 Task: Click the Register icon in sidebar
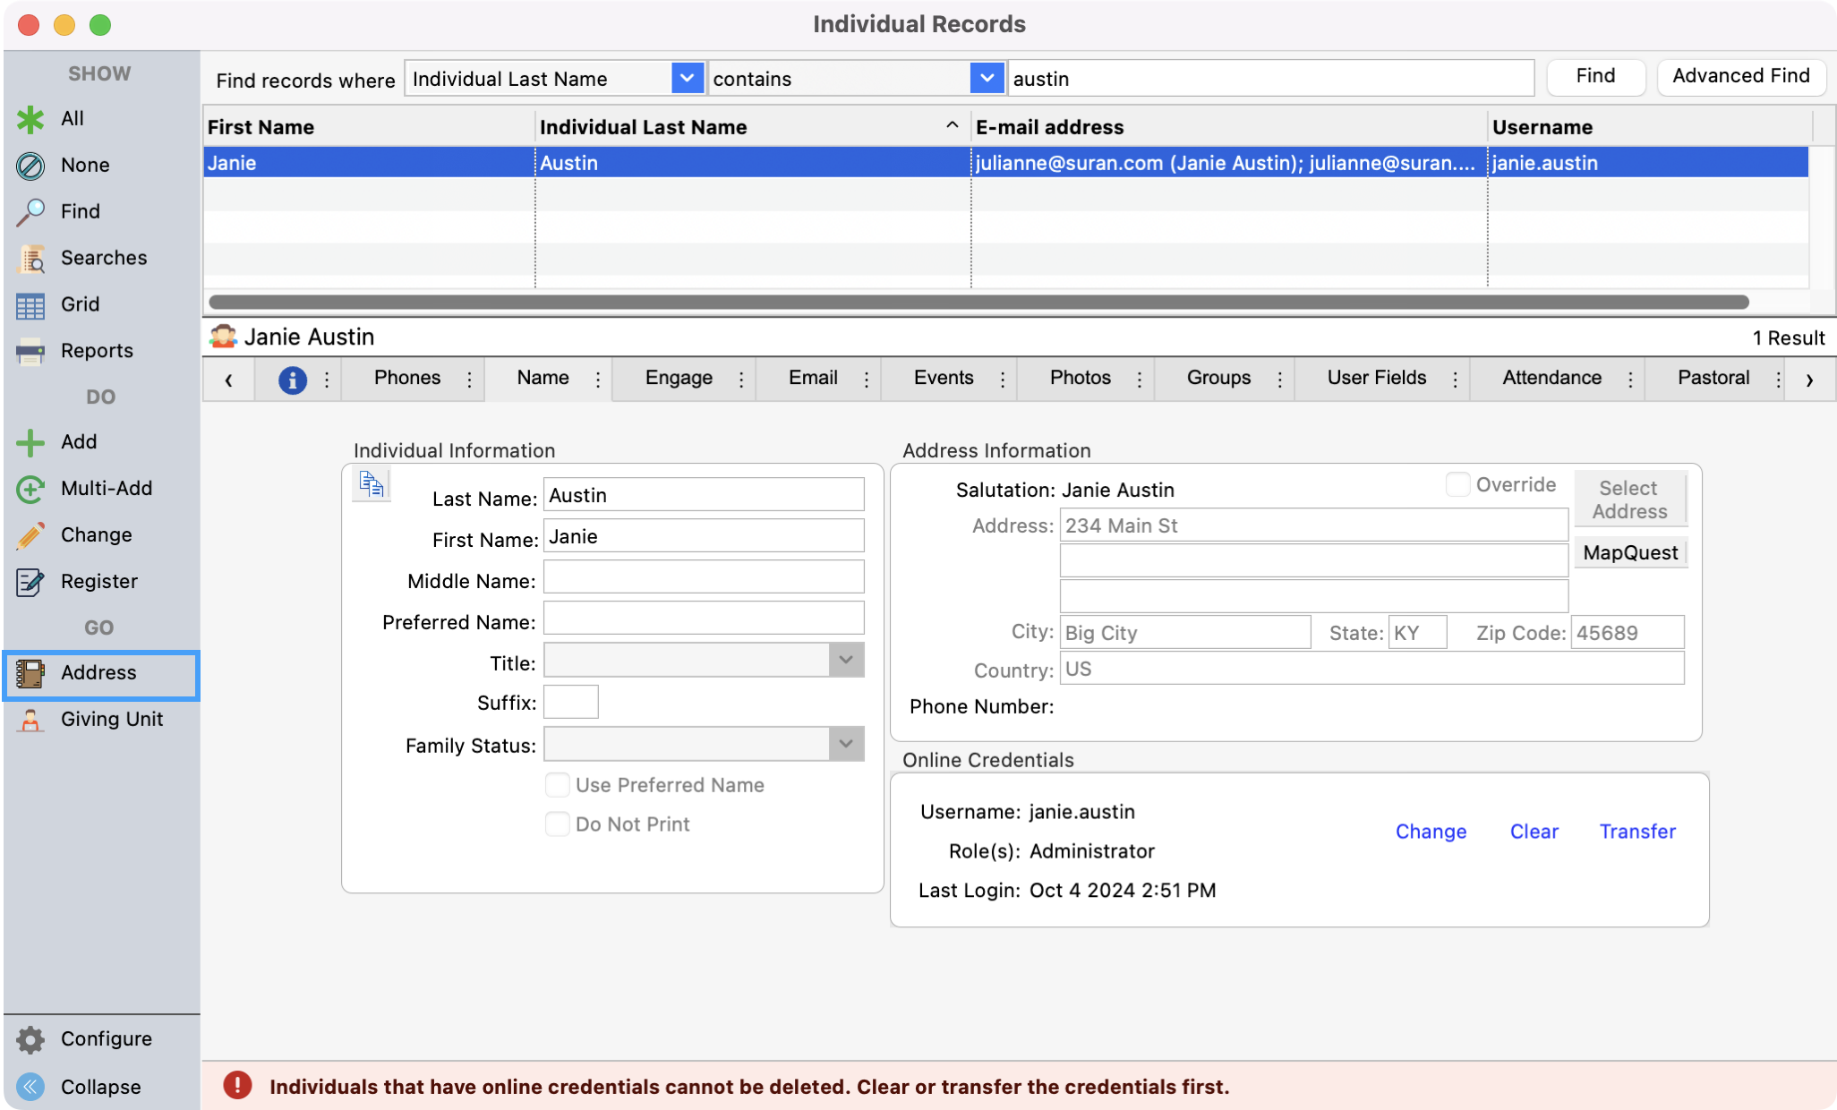point(30,582)
